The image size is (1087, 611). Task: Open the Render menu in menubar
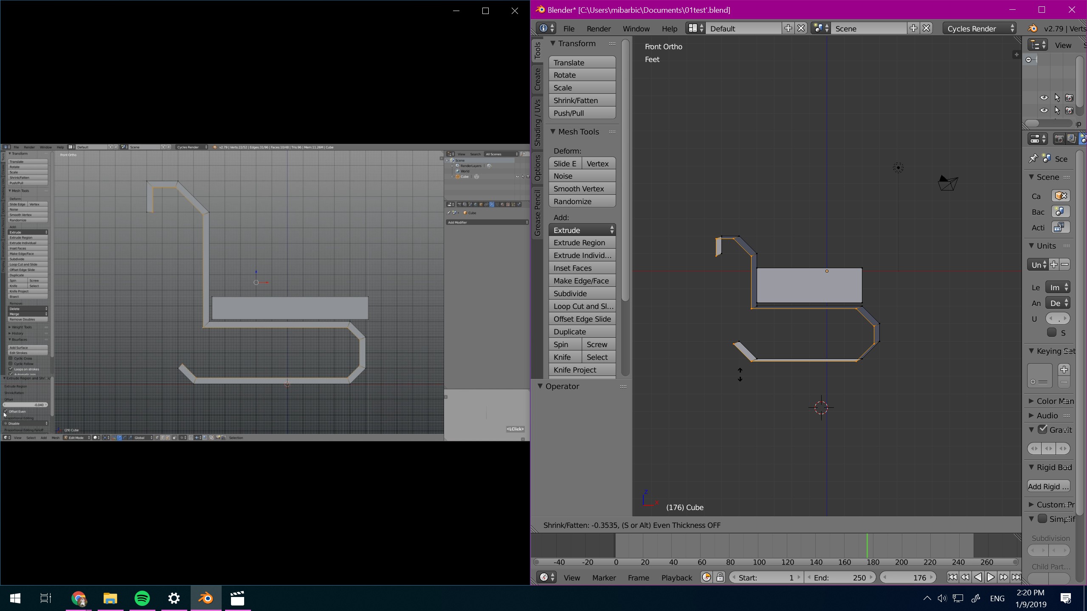(598, 28)
